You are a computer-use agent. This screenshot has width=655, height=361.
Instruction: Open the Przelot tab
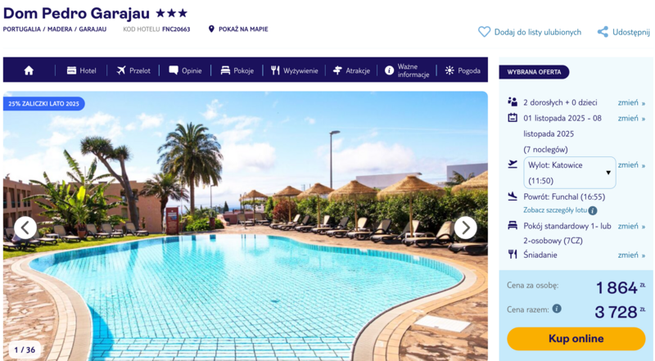(x=133, y=70)
